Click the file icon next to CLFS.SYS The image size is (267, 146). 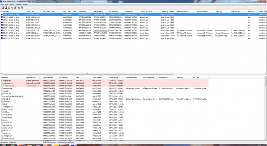[x=2, y=102]
